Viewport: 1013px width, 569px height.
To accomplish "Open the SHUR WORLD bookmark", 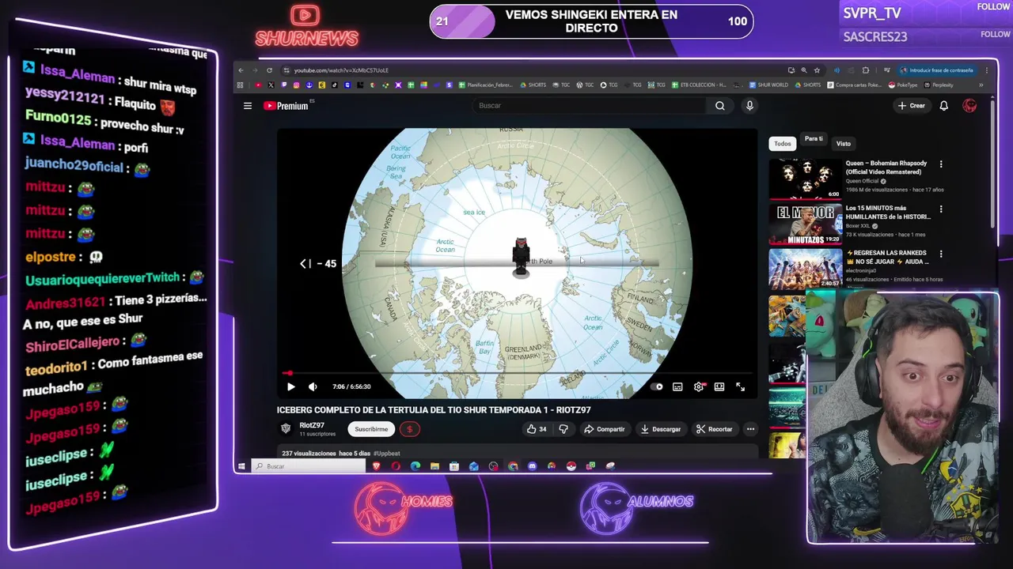I will (x=768, y=85).
